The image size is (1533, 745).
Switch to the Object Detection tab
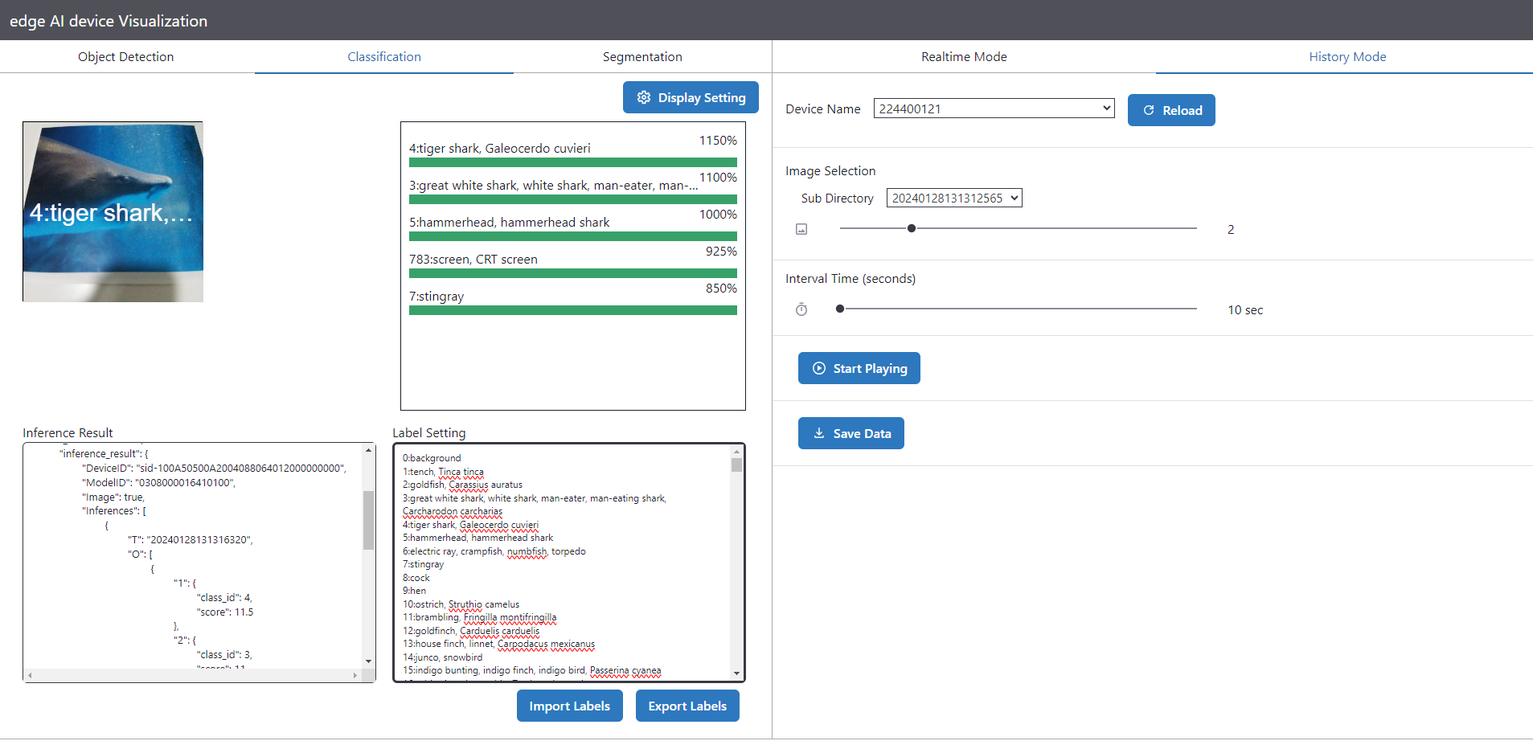(126, 56)
